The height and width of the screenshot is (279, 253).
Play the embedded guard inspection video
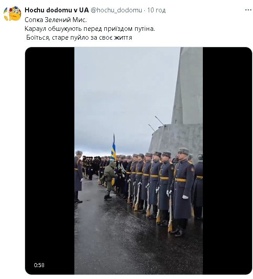[139, 161]
